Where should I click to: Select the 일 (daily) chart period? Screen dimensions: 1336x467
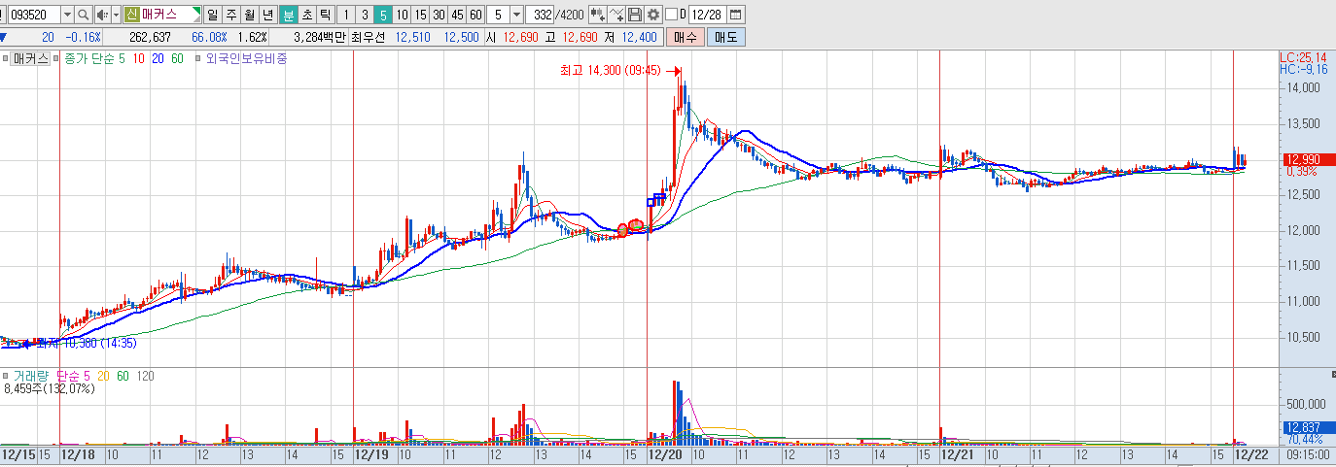(x=213, y=15)
